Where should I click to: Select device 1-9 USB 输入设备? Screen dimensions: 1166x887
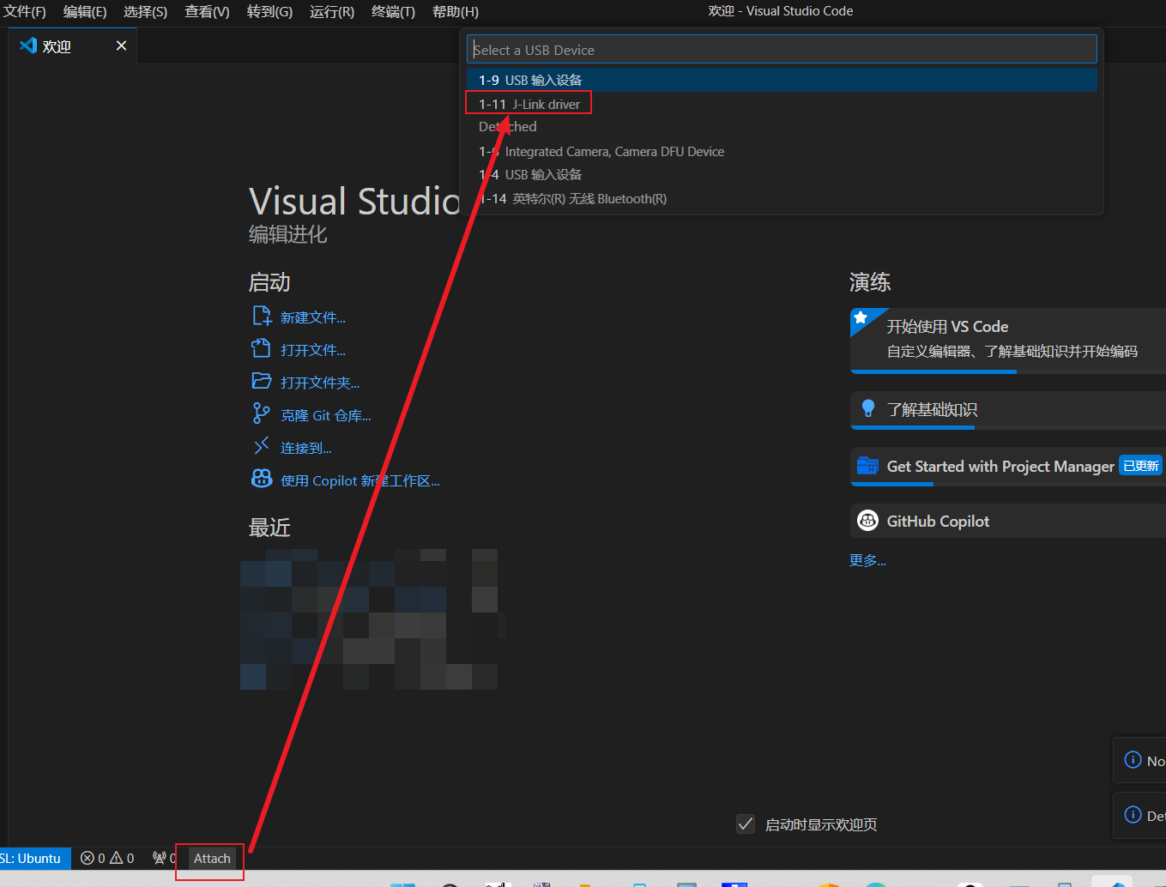pyautogui.click(x=782, y=80)
